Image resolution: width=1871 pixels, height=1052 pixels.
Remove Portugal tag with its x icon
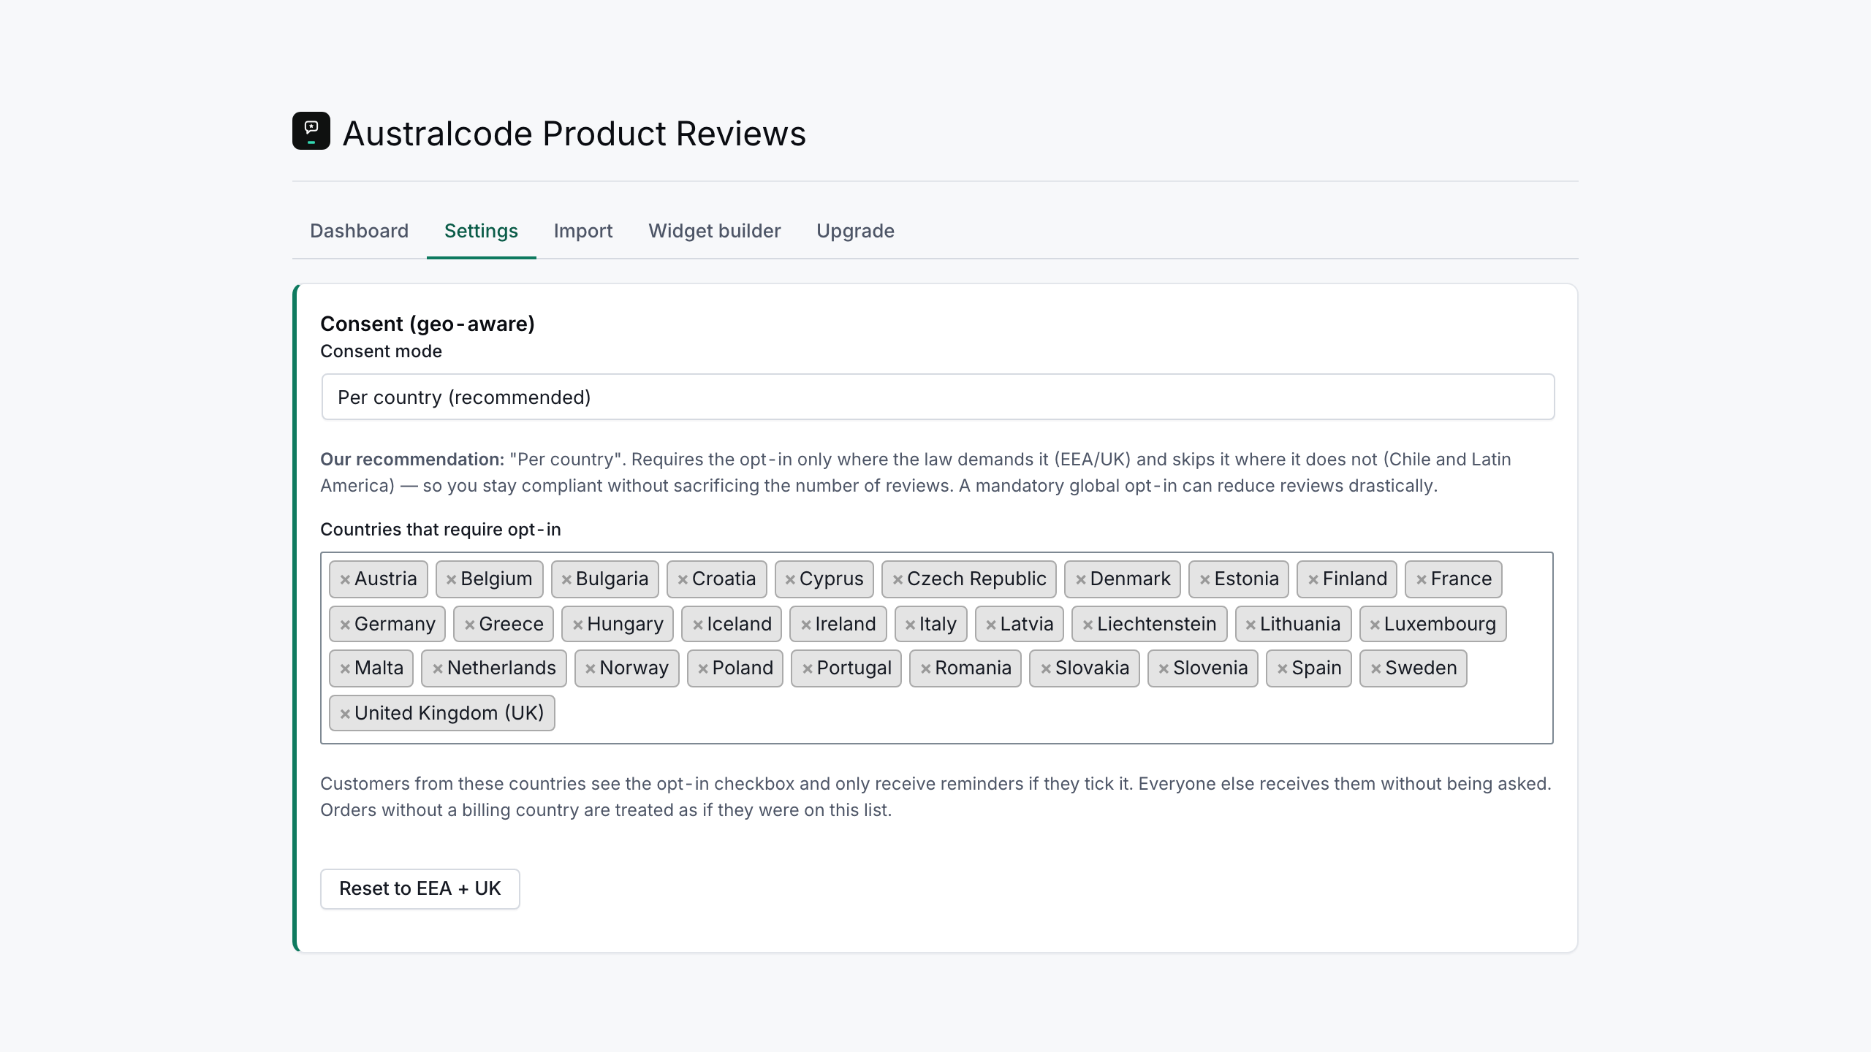click(x=808, y=668)
